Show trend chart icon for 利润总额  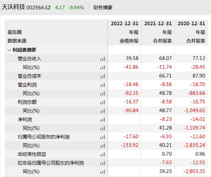(103, 102)
